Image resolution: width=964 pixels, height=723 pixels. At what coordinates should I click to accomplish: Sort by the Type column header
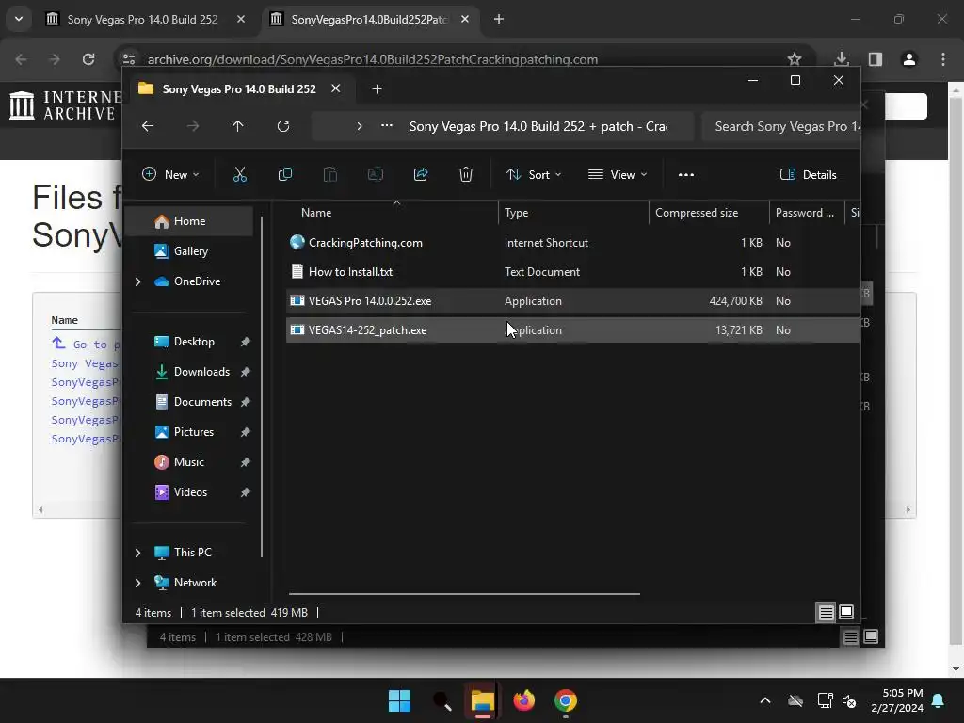coord(573,213)
